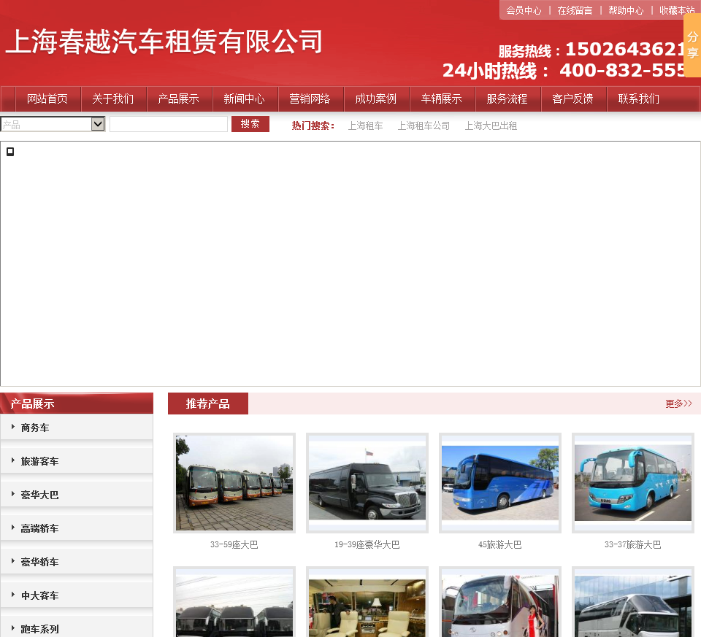Image resolution: width=701 pixels, height=637 pixels.
Task: Open 客户反馈 nav item
Action: [x=573, y=99]
